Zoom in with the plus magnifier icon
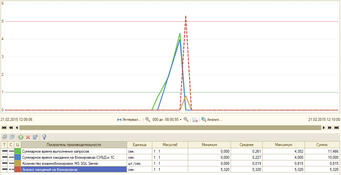Image resolution: width=341 pixels, height=175 pixels. (x=148, y=119)
